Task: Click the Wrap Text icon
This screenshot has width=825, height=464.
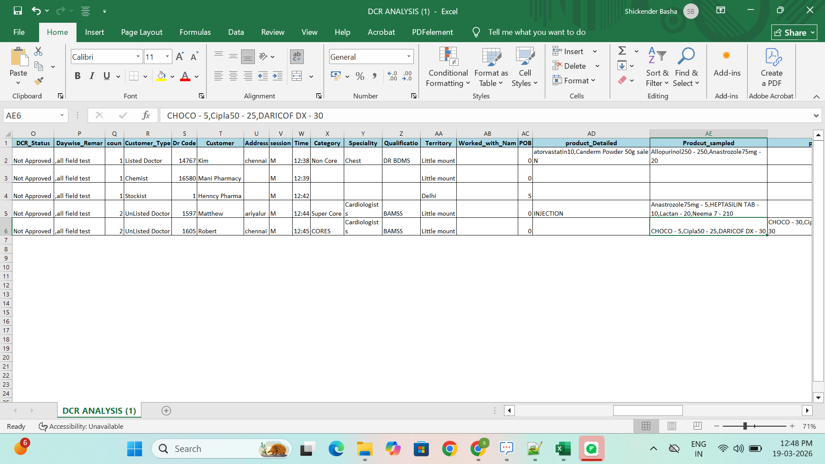Action: tap(296, 56)
